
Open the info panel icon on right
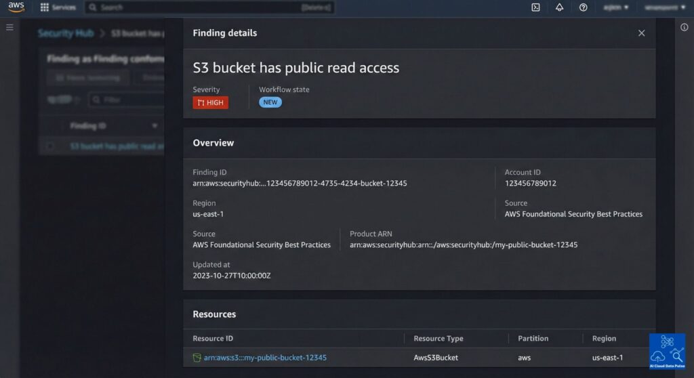[x=685, y=28]
